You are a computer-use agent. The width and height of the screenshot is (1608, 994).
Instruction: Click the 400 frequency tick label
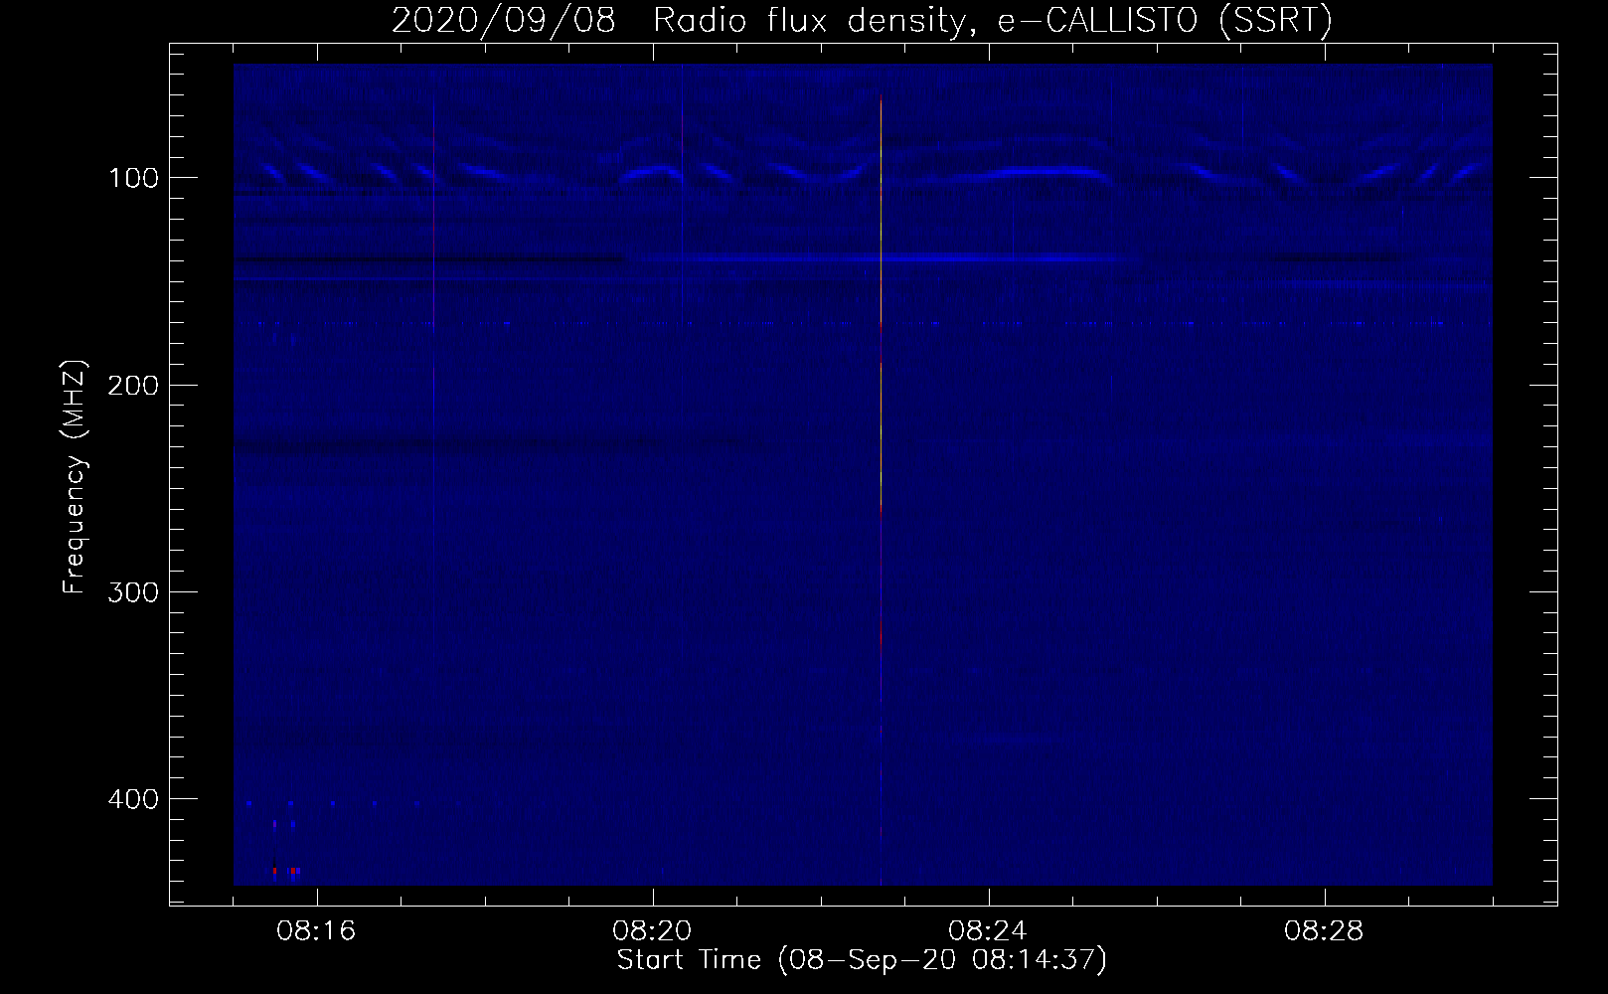tap(134, 799)
